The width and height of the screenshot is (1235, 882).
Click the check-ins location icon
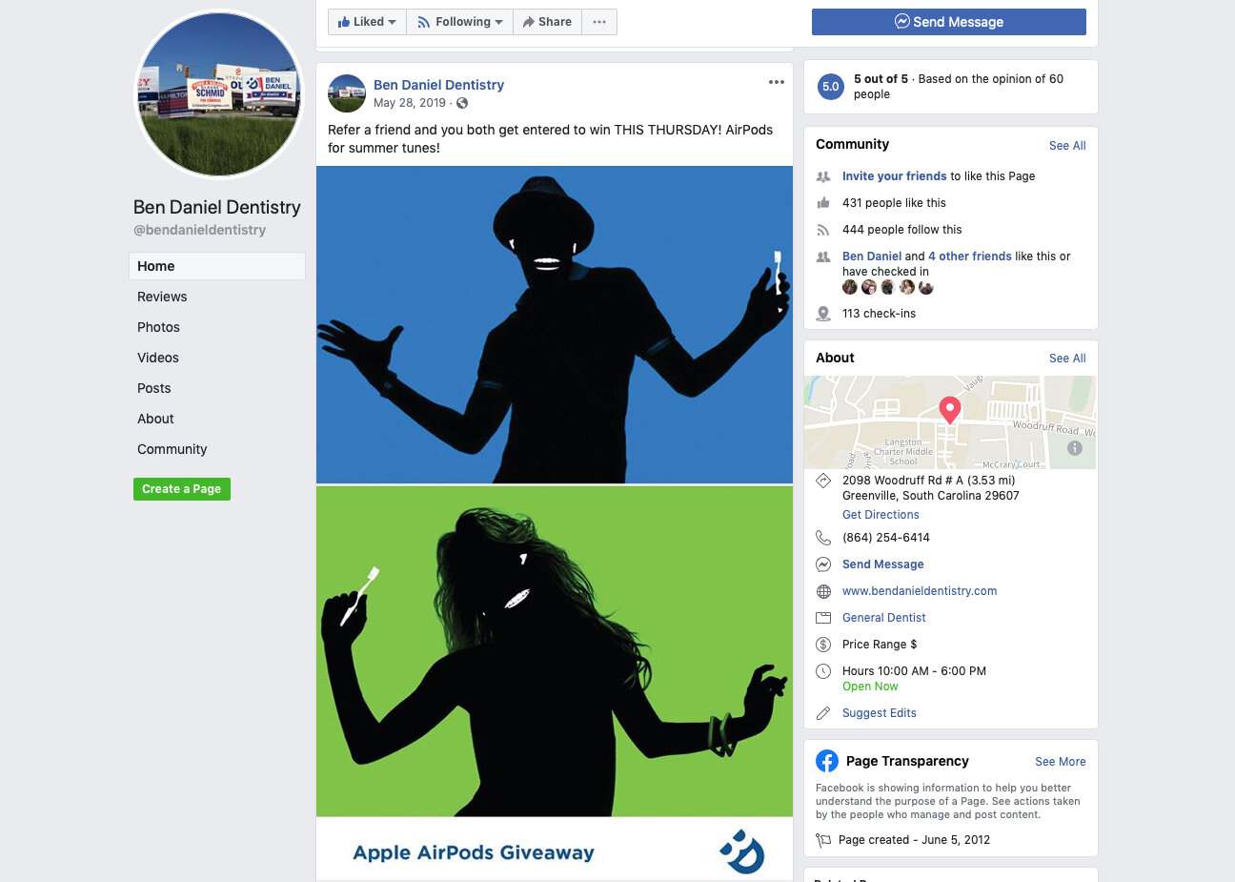pyautogui.click(x=823, y=314)
